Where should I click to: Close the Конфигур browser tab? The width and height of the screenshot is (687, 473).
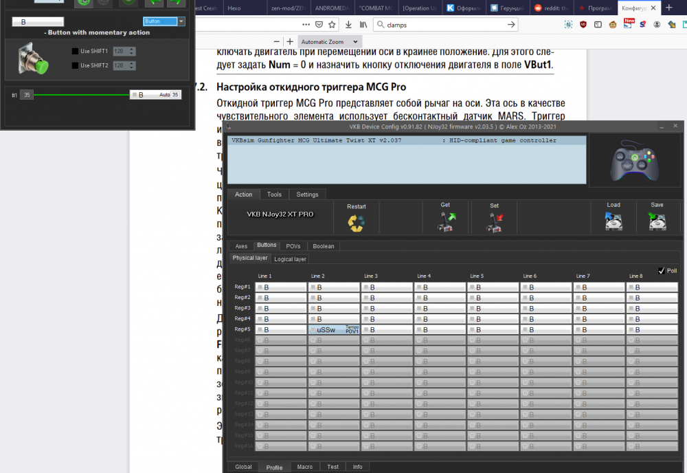(x=653, y=8)
